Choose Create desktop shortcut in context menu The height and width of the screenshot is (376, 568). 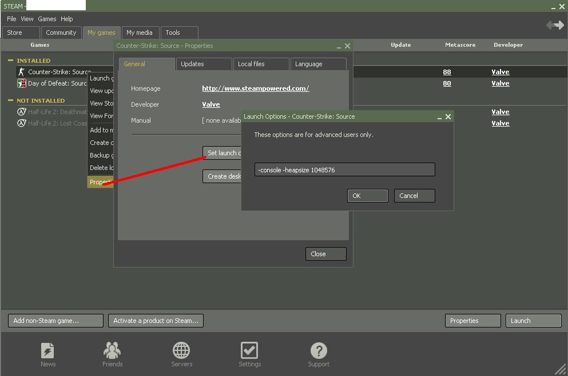100,143
